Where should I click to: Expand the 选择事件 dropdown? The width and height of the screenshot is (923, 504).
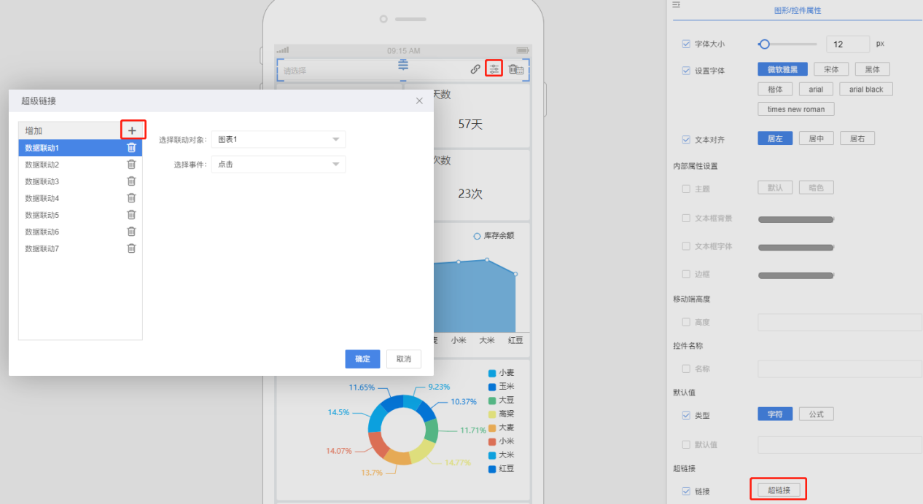pyautogui.click(x=278, y=165)
